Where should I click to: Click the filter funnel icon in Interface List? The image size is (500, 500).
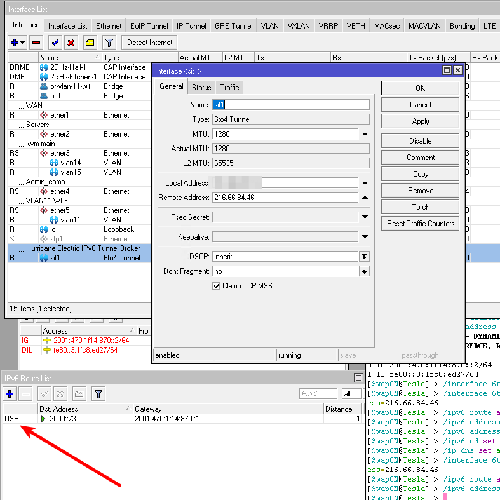coord(109,43)
